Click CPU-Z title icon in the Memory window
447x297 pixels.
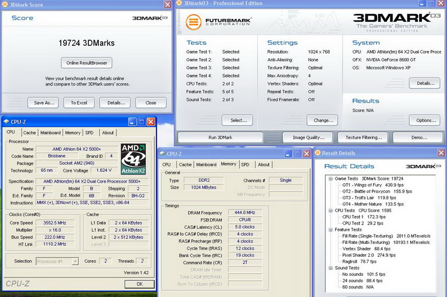pyautogui.click(x=162, y=154)
